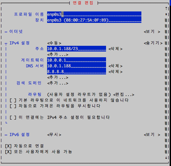Delete address 10.0.1.188/23 with <삭제>

coord(115,49)
